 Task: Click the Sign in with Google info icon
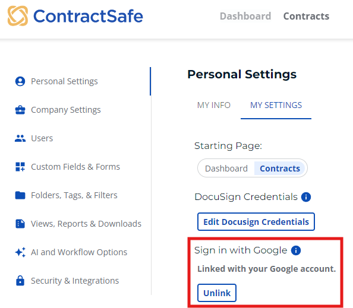[x=296, y=250]
